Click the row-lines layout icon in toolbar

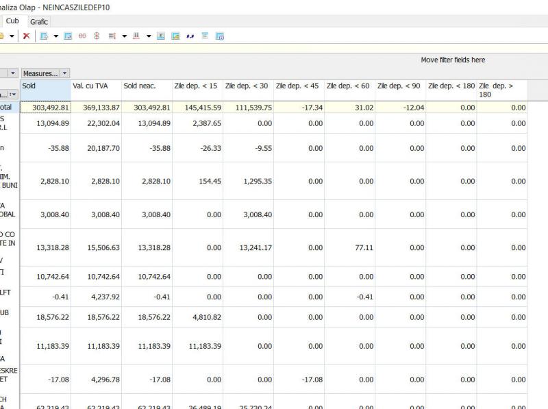112,36
